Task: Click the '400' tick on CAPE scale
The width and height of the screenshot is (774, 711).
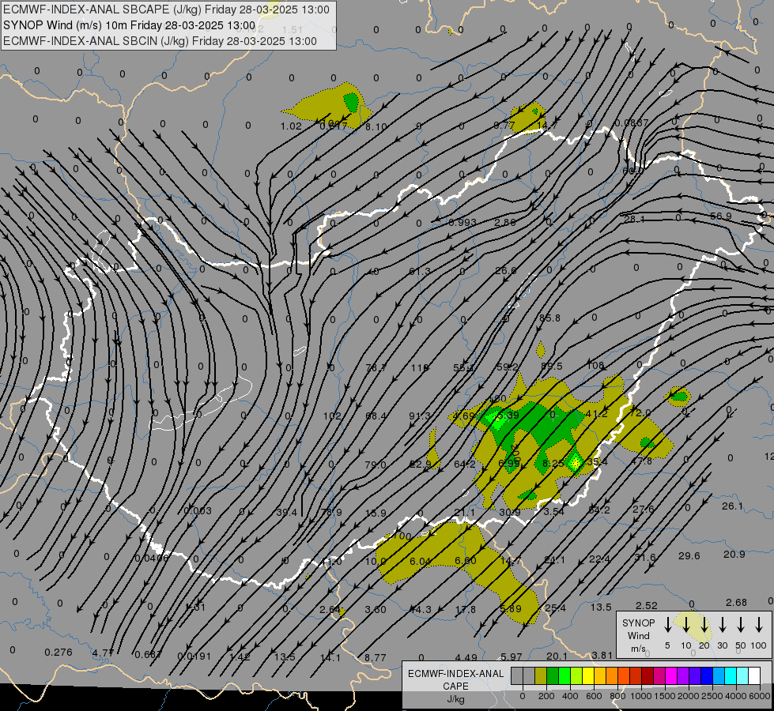Action: point(570,696)
